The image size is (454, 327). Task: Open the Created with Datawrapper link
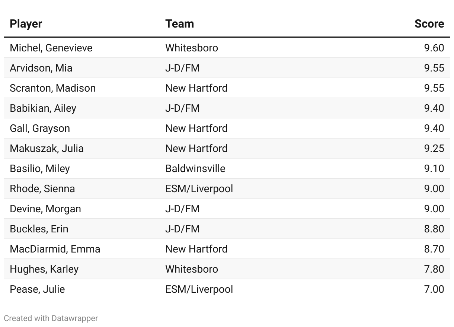51,318
